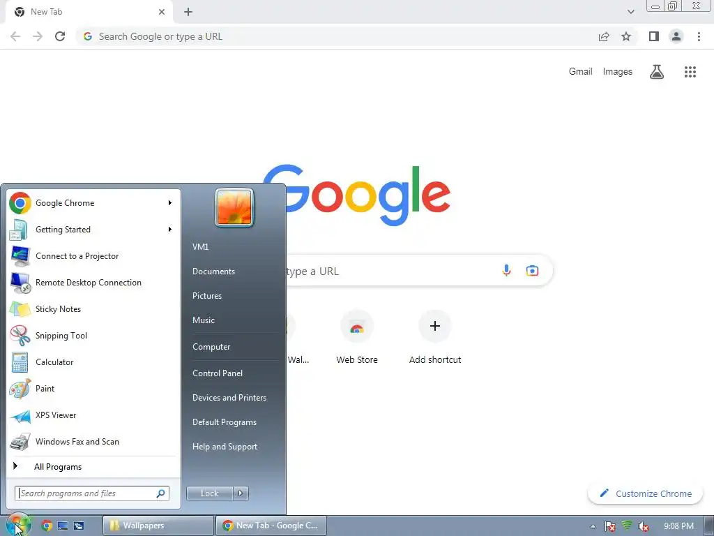Click the Share this page icon

point(604,36)
